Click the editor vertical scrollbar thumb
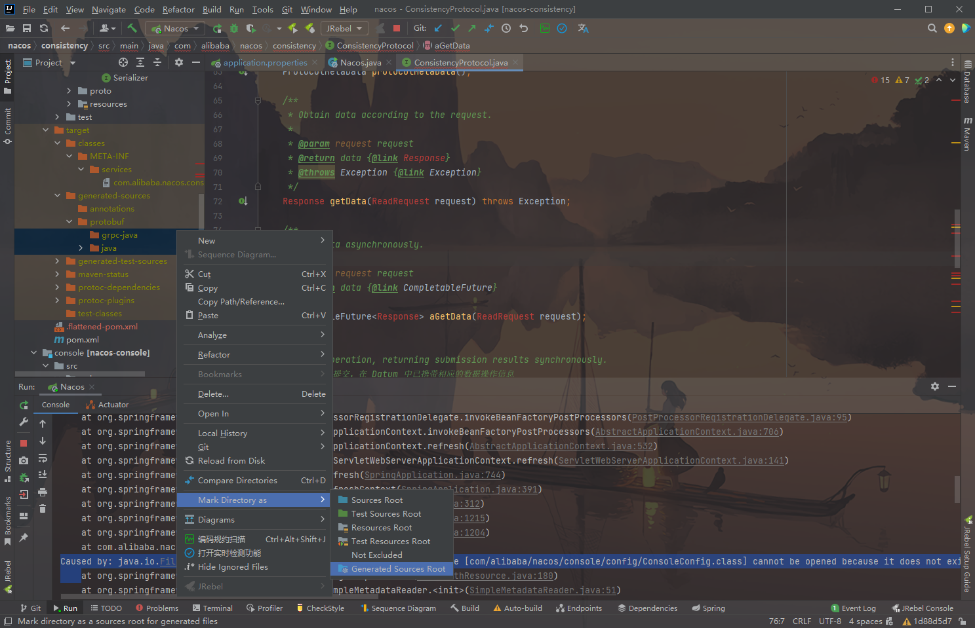Image resolution: width=975 pixels, height=628 pixels. point(957,239)
